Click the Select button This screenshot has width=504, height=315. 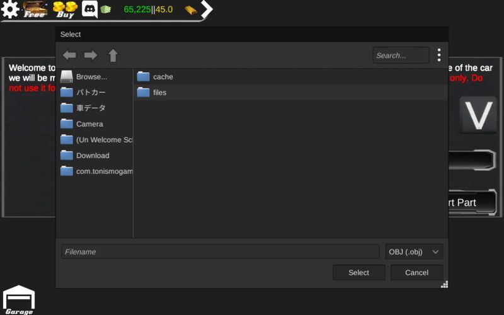click(358, 273)
